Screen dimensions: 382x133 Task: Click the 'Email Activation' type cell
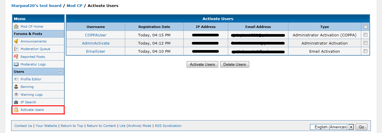325,51
